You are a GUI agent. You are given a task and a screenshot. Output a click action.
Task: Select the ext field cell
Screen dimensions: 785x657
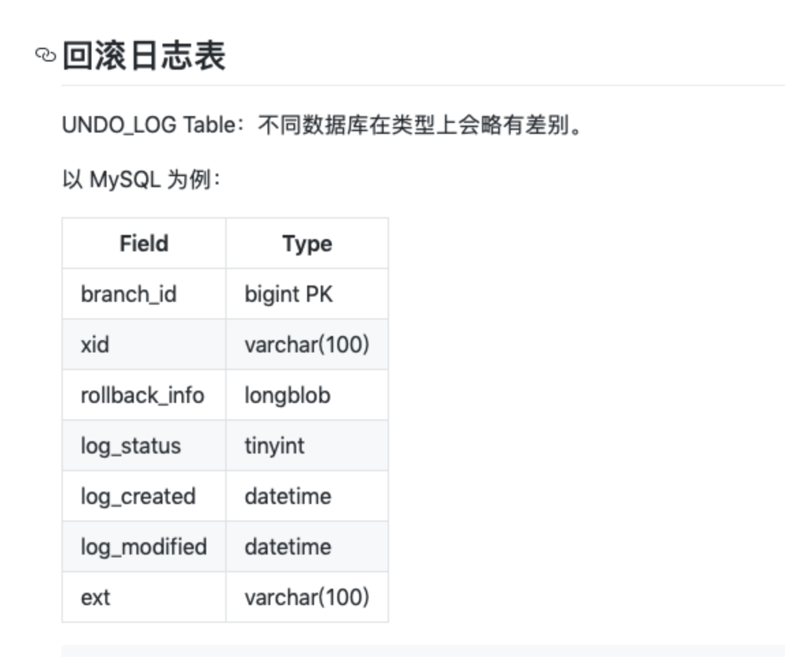click(x=144, y=598)
